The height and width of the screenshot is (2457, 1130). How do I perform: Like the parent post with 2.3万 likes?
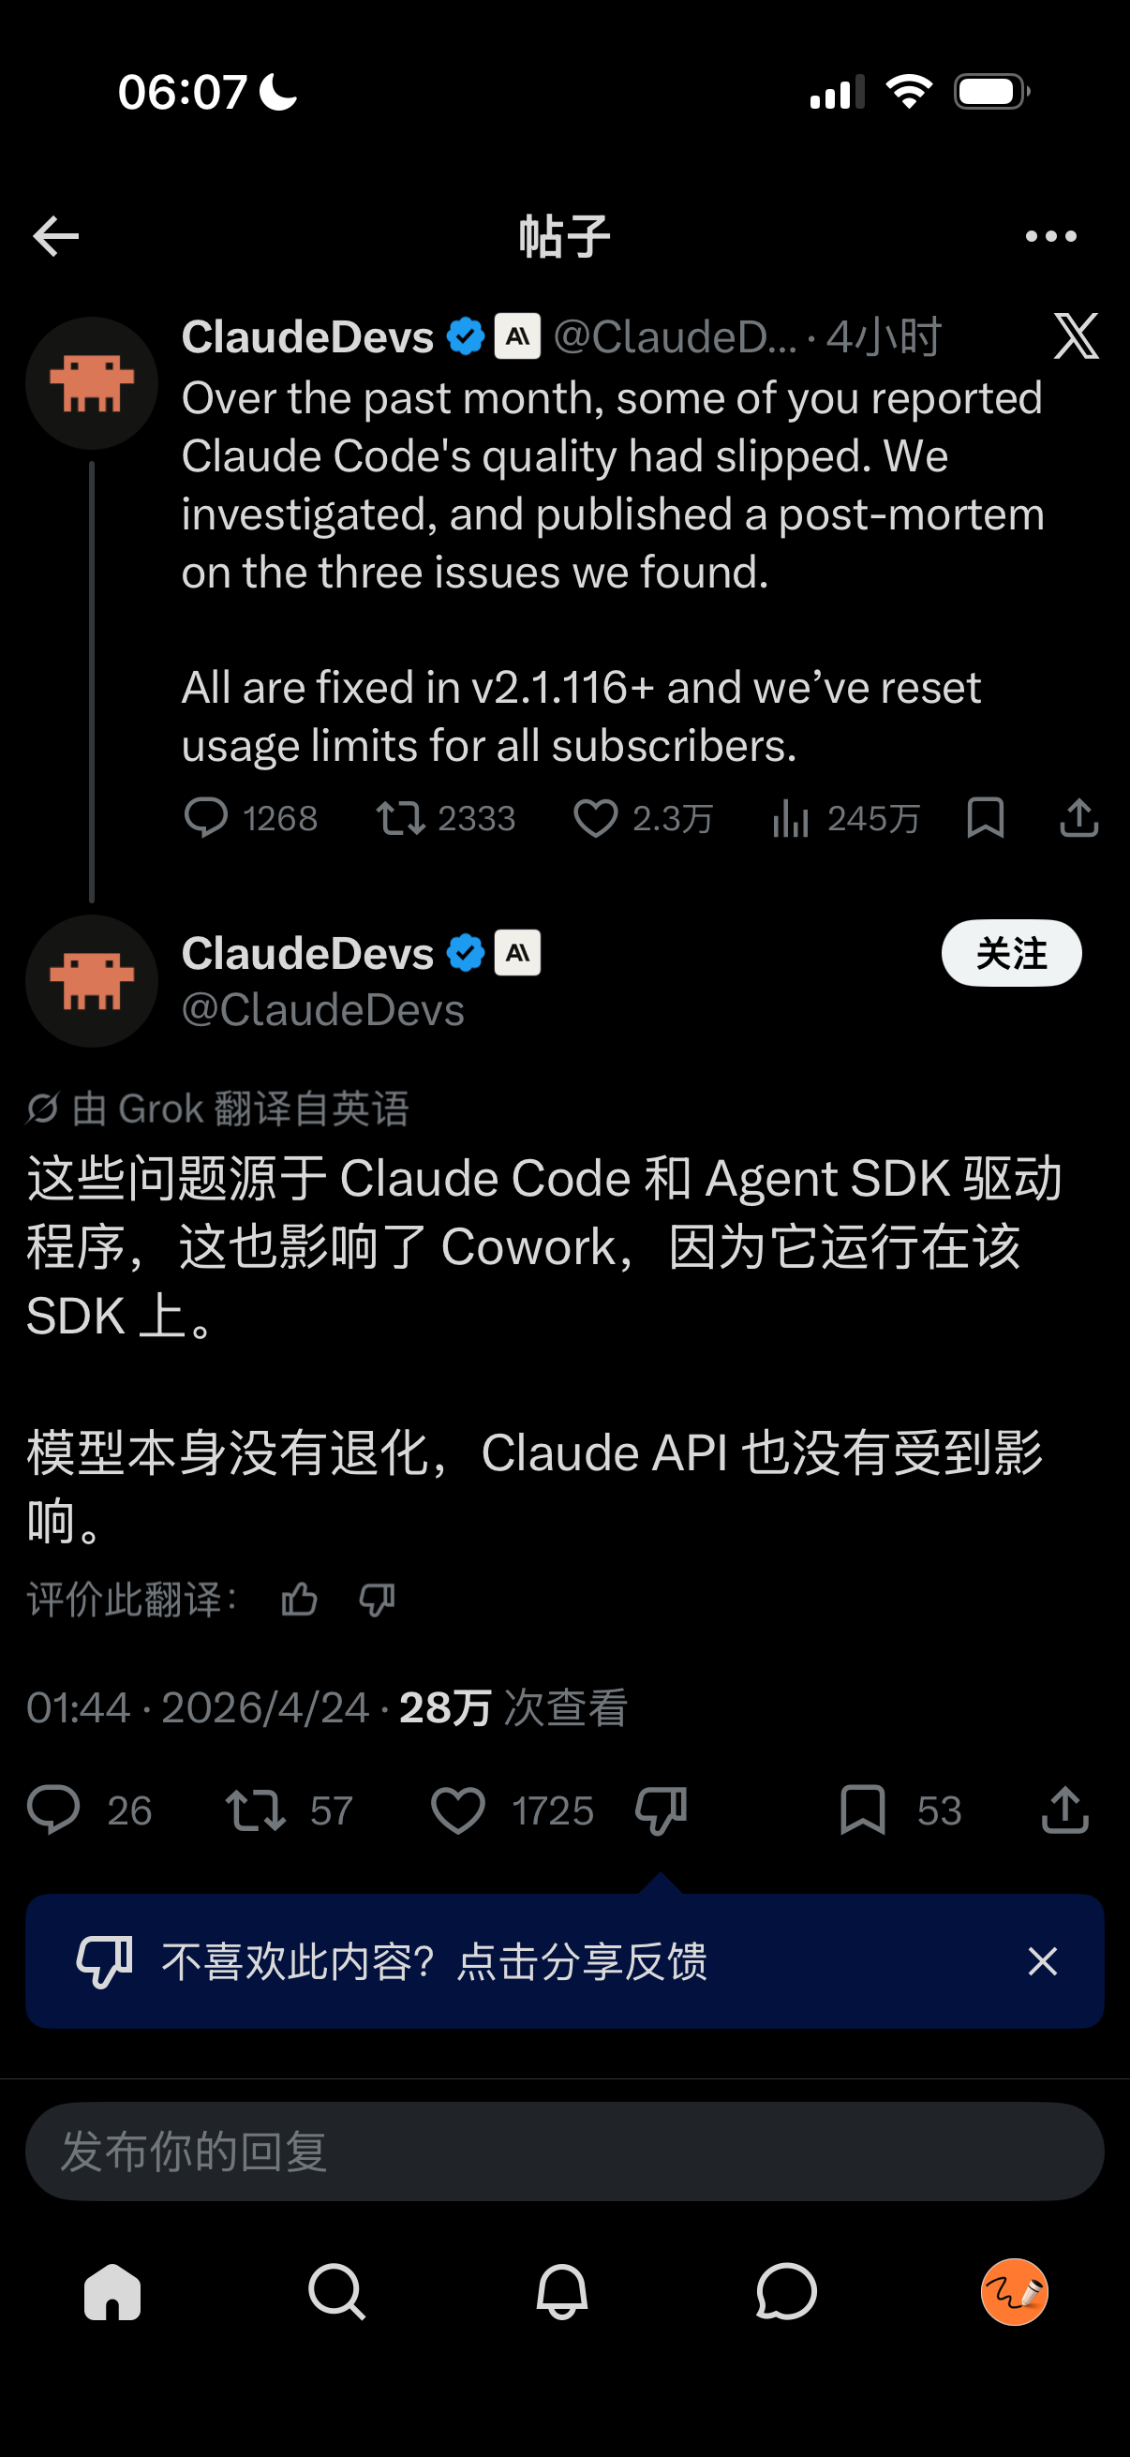(643, 818)
